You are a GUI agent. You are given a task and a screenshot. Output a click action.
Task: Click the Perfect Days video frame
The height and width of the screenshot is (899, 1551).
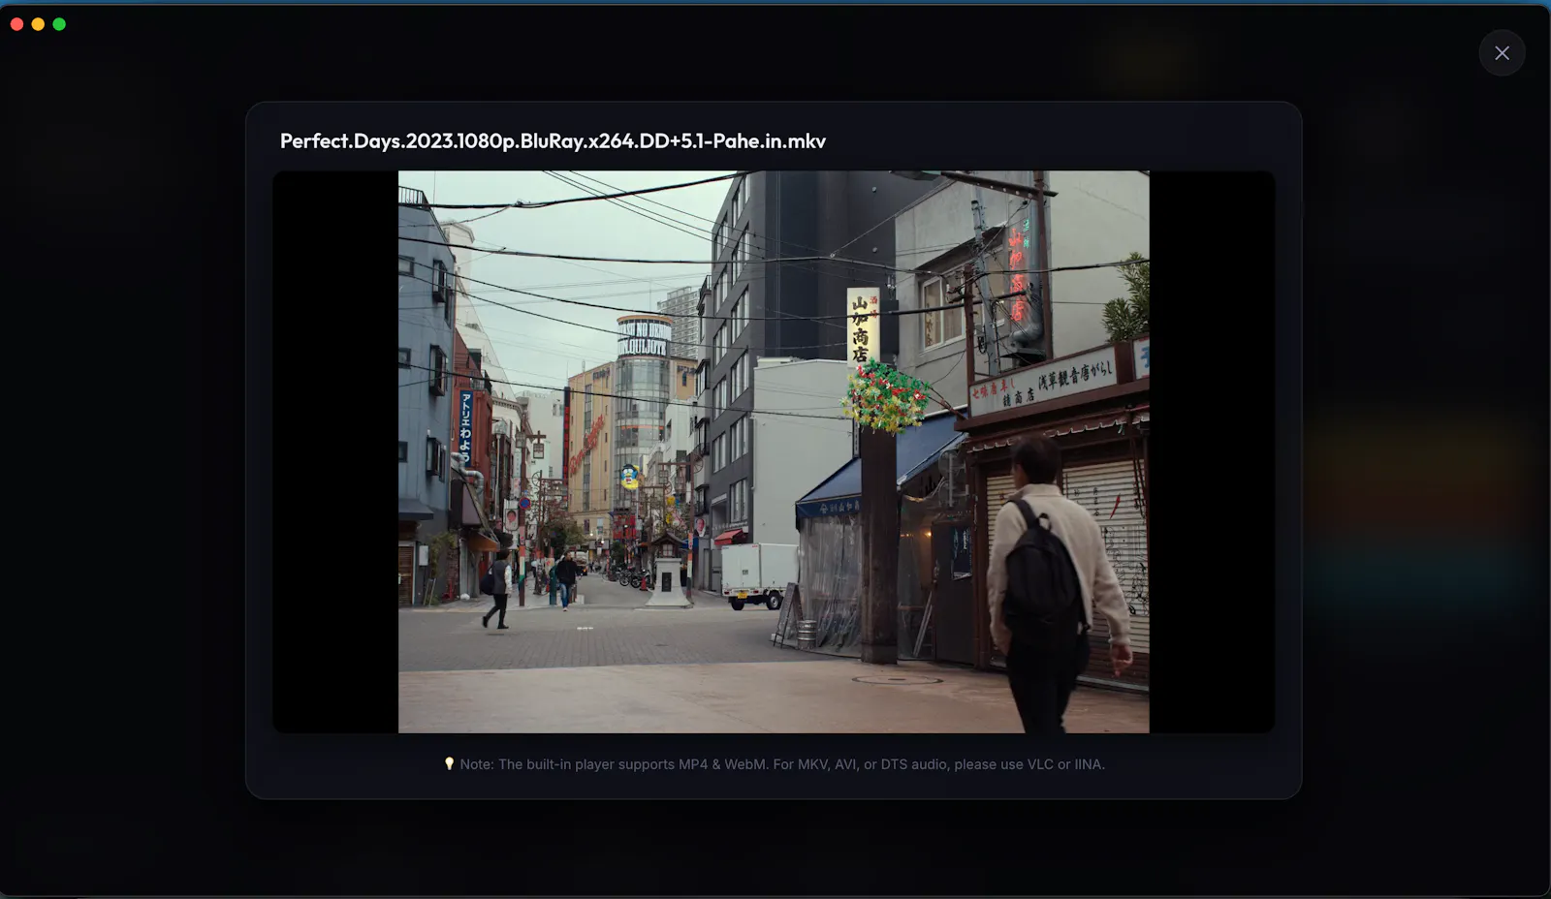pos(774,451)
